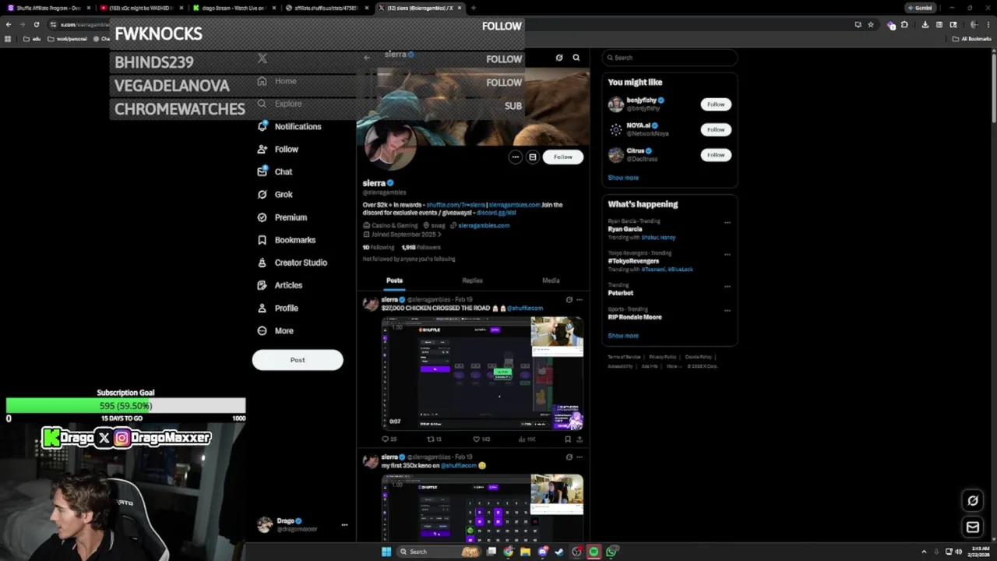The height and width of the screenshot is (561, 997).
Task: Expand the Joined September 2025 chevron
Action: 439,235
